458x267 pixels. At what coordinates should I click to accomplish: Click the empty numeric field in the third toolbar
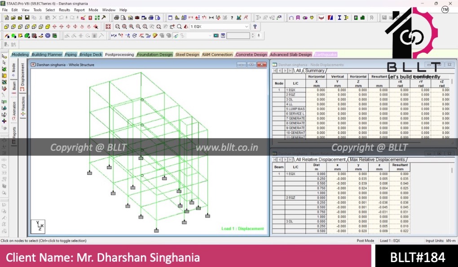(238, 35)
